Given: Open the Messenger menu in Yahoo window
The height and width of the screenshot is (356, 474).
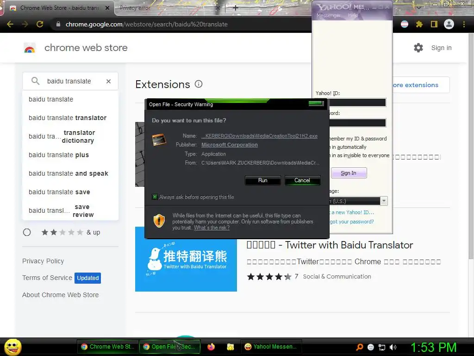Looking at the screenshot, I should pyautogui.click(x=328, y=15).
